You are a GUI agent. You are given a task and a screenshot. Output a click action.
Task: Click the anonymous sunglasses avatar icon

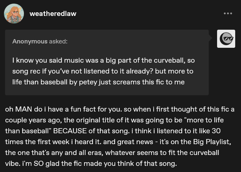(x=226, y=39)
